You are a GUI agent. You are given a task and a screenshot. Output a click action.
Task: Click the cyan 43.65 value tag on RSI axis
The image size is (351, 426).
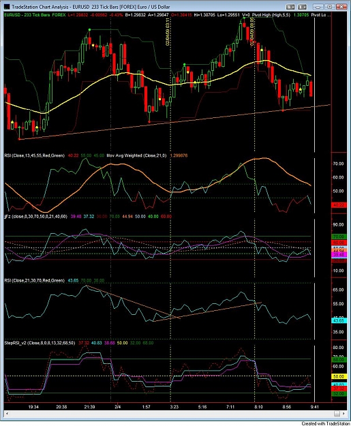pyautogui.click(x=339, y=320)
